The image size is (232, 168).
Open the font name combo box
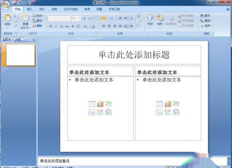pyautogui.click(x=59, y=19)
